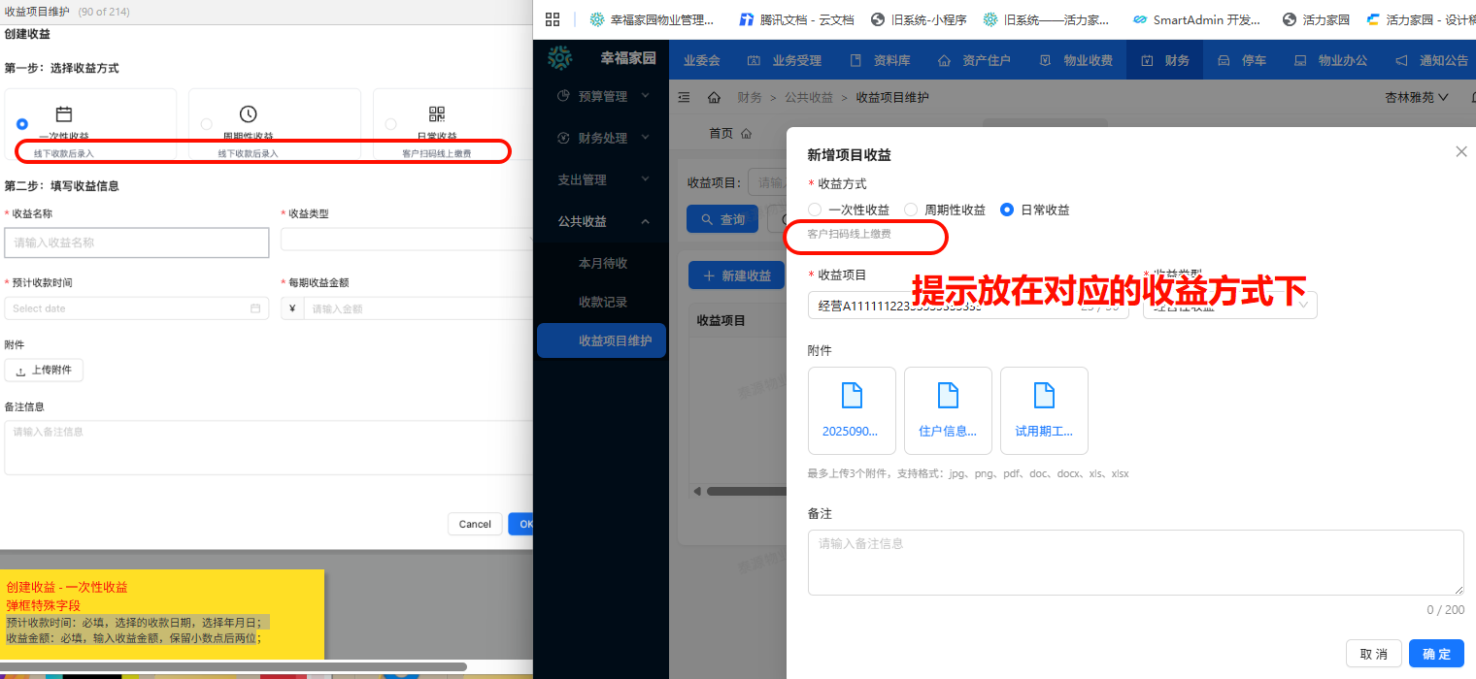Choose 周期性收益 in the new dialog
The width and height of the screenshot is (1476, 679).
[910, 209]
